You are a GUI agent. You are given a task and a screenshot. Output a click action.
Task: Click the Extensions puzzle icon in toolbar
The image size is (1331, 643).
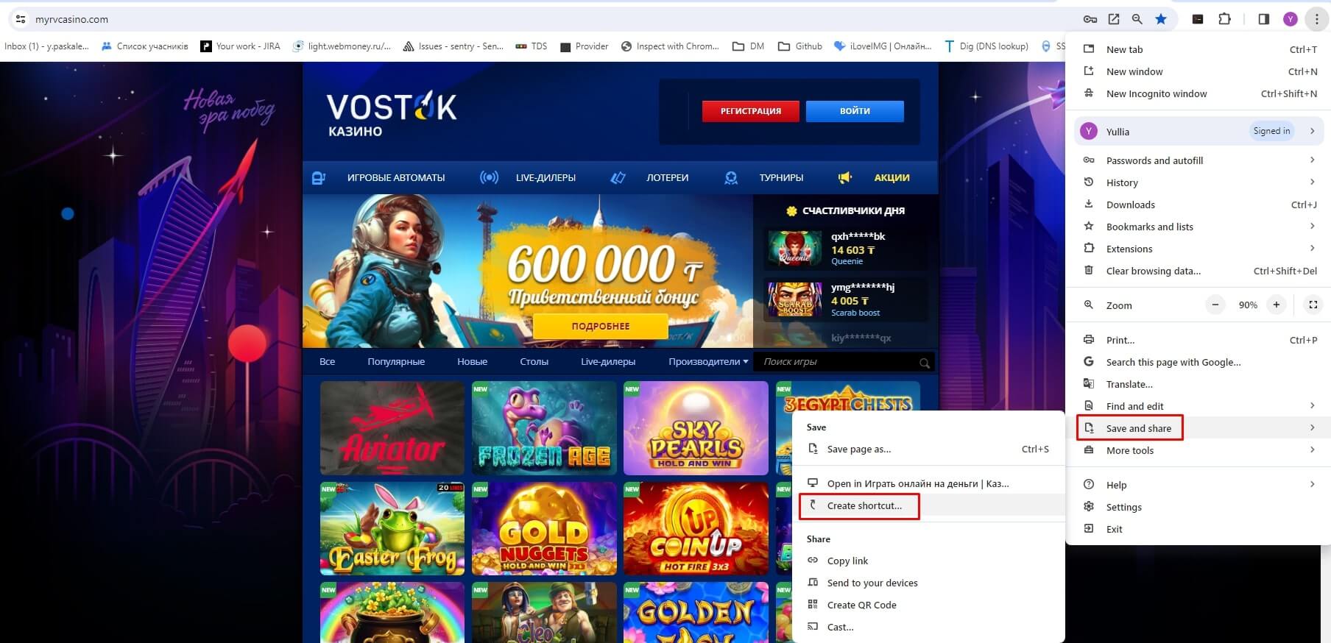[1224, 19]
